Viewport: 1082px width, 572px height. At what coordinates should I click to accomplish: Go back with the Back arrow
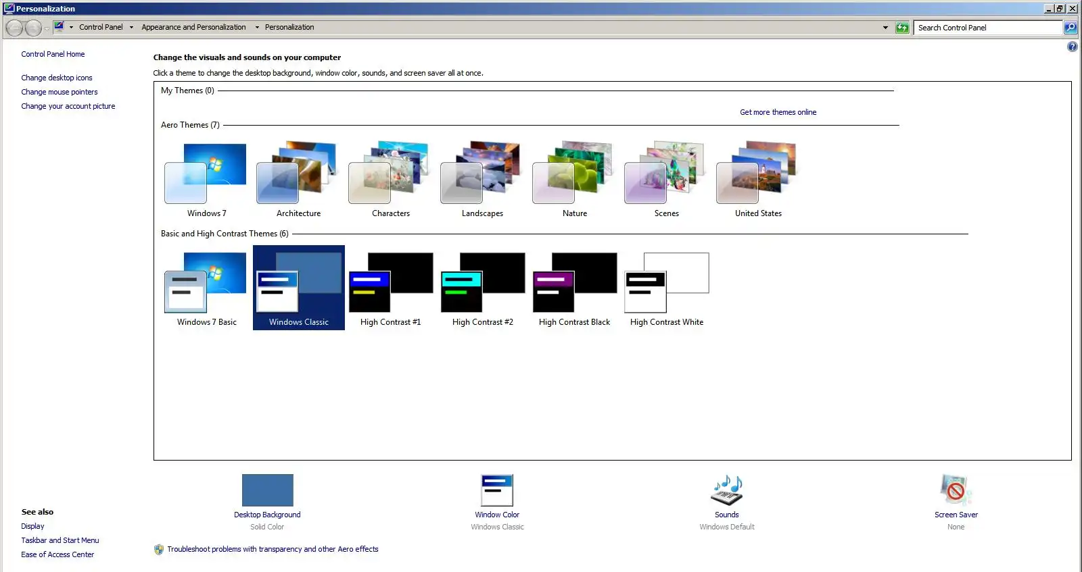[14, 28]
